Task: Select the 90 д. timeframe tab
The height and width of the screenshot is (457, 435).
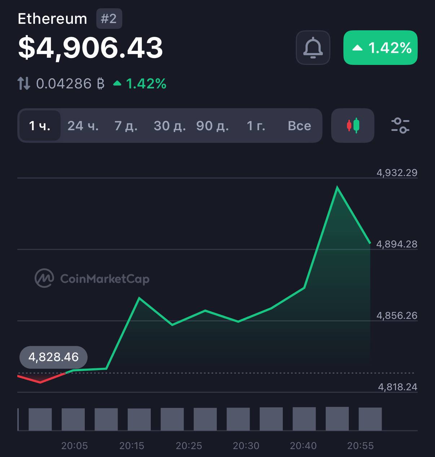Action: pyautogui.click(x=212, y=126)
